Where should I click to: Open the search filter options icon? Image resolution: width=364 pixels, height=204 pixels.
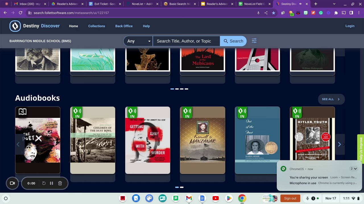tap(254, 41)
